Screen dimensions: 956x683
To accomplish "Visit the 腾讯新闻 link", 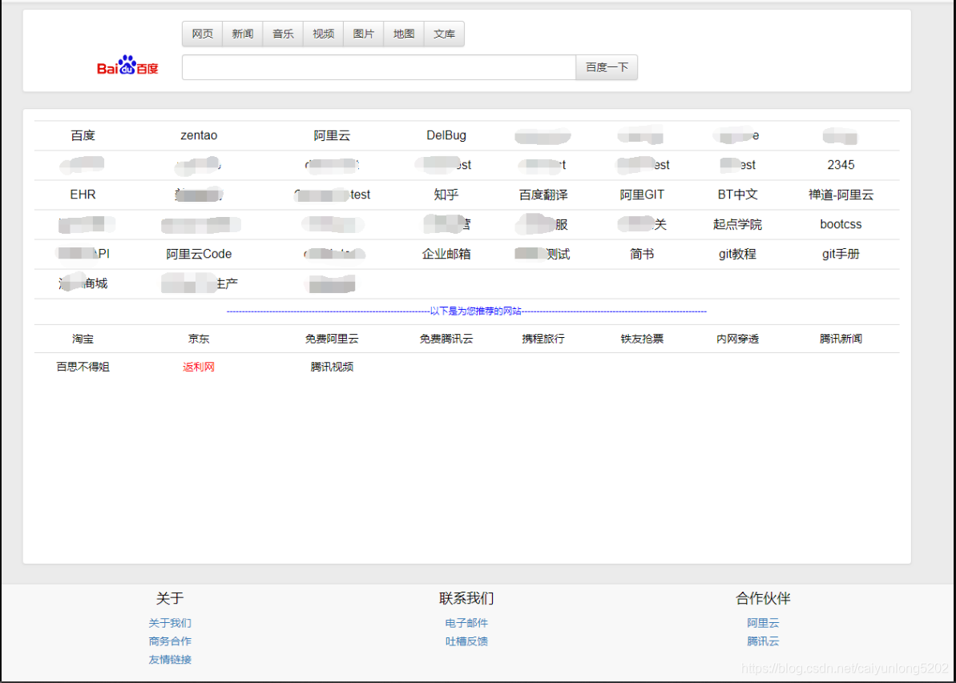I will (841, 339).
